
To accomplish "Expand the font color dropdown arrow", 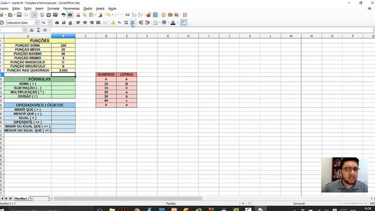I will [x=177, y=22].
